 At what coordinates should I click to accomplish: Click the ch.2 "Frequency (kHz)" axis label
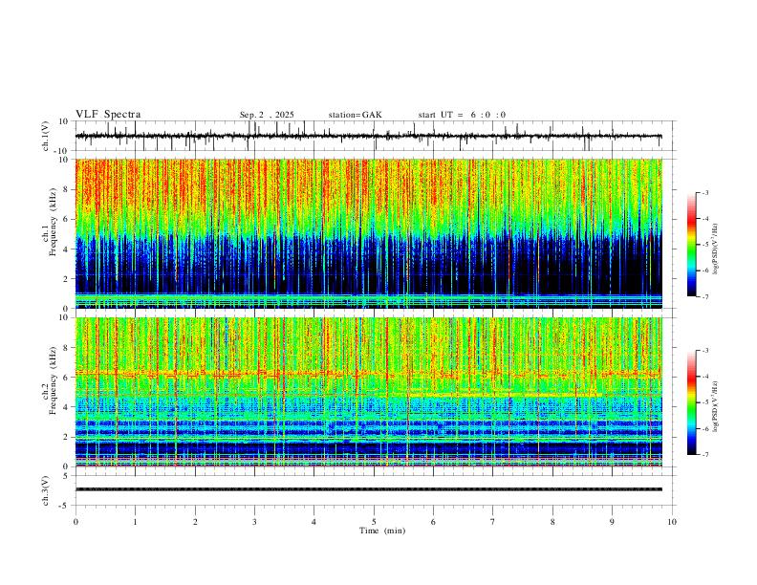tap(53, 380)
